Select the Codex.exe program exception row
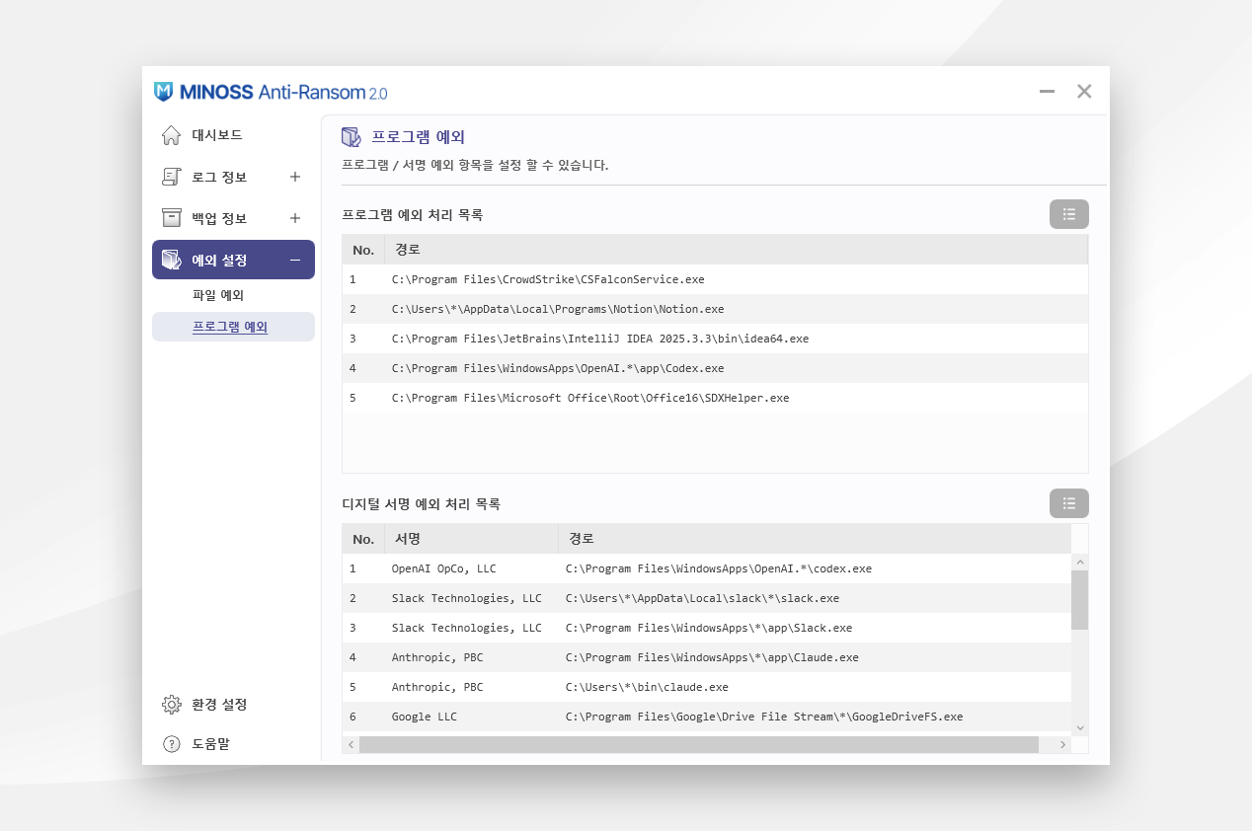Image resolution: width=1252 pixels, height=831 pixels. (x=715, y=368)
